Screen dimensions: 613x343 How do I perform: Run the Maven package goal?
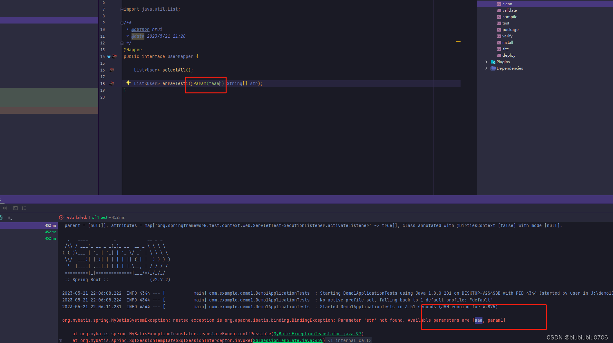[510, 29]
